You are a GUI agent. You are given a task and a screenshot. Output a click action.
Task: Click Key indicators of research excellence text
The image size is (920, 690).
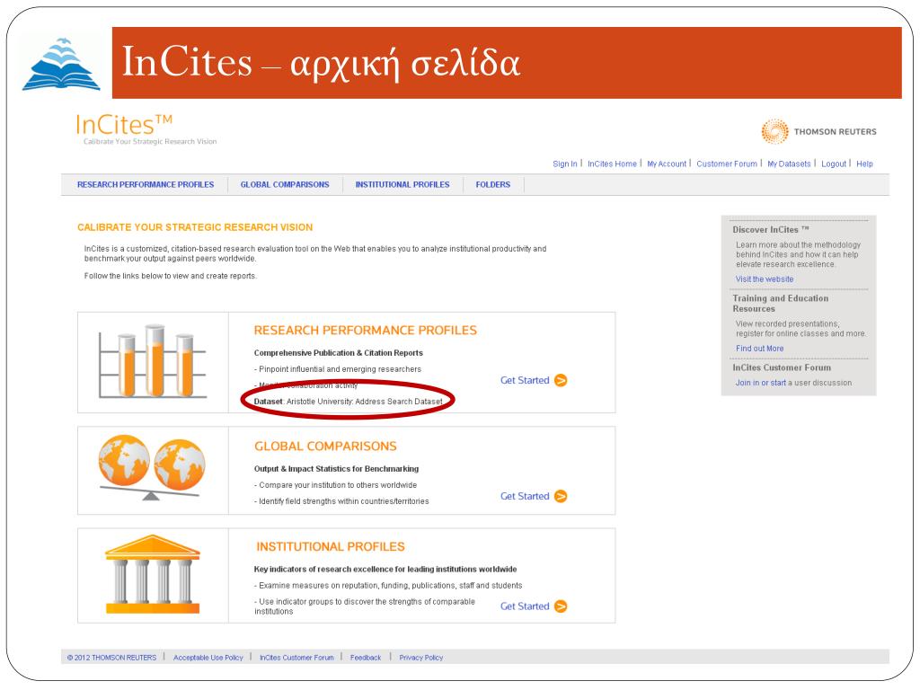click(385, 569)
